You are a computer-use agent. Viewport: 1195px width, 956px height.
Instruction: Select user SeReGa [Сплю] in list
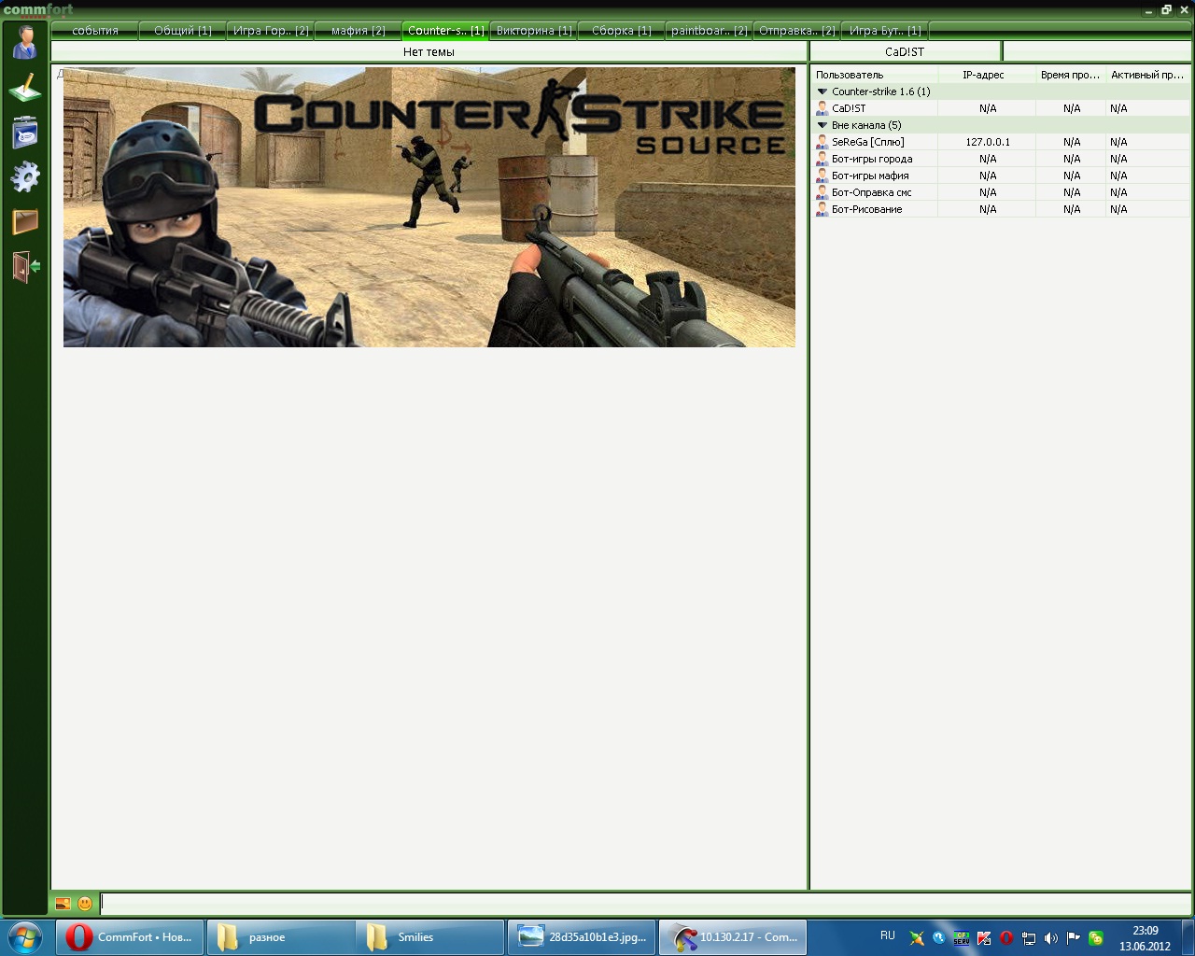click(x=867, y=142)
